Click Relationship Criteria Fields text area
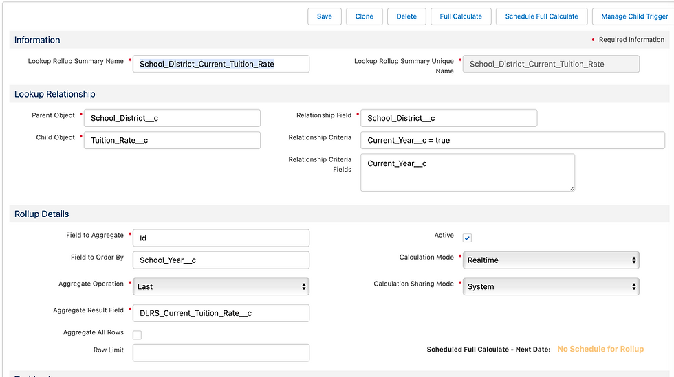 tap(468, 172)
